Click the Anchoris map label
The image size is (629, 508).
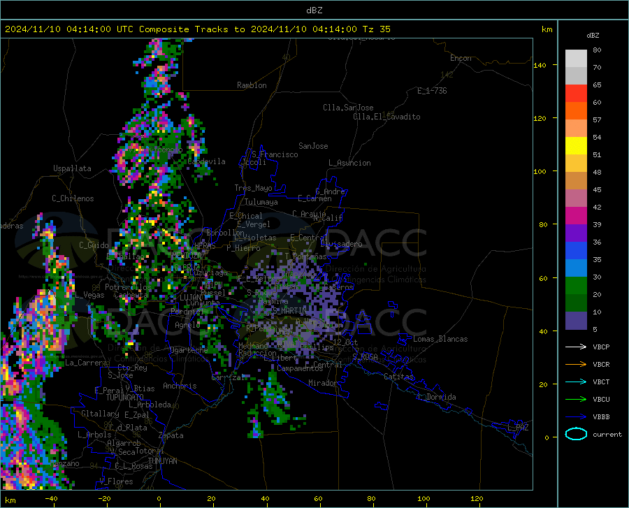[x=180, y=386]
